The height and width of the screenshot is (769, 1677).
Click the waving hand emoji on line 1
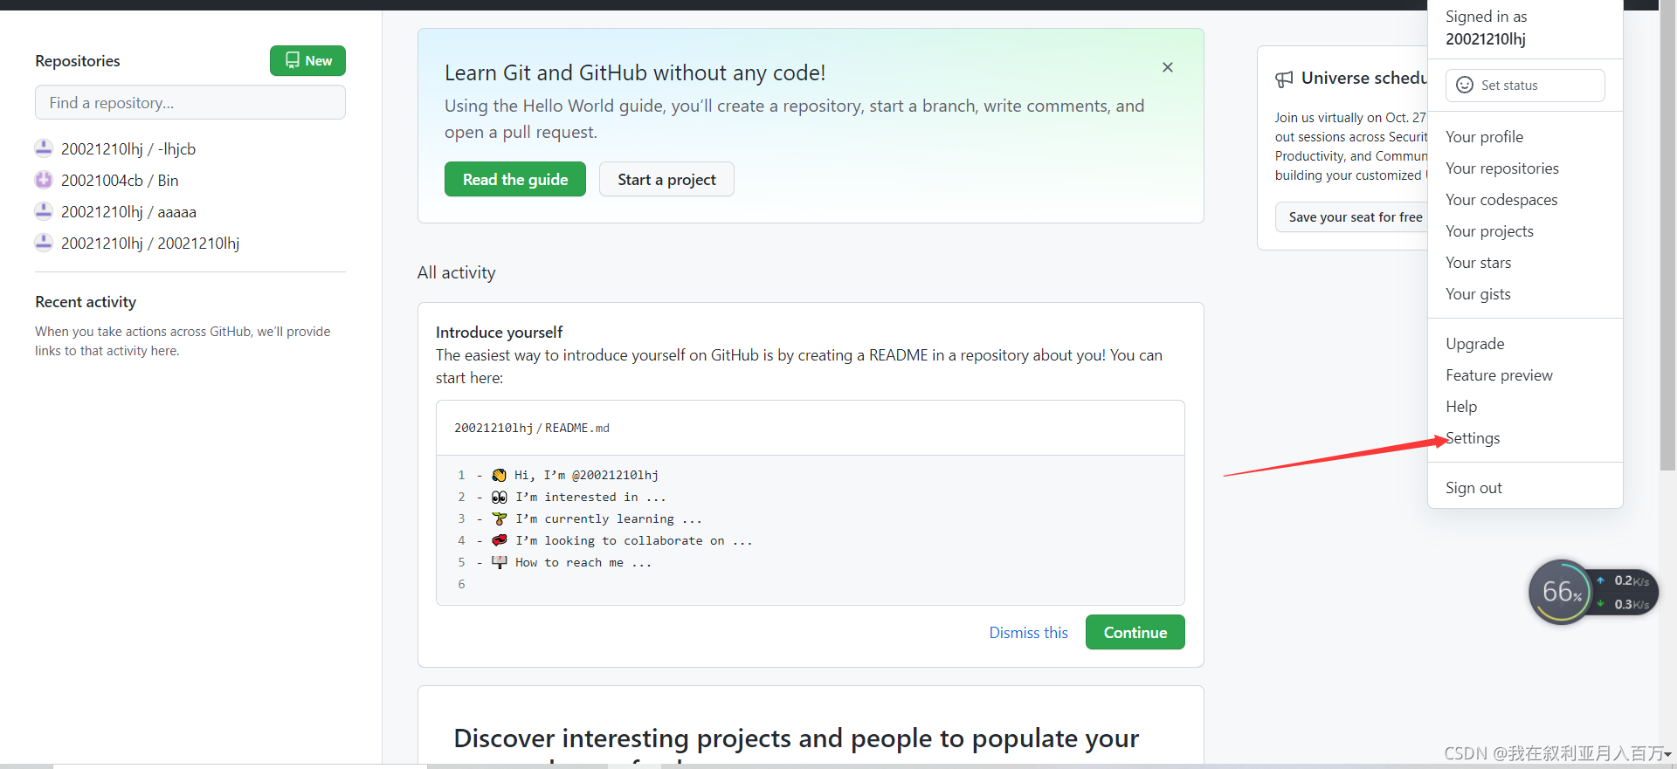pos(499,475)
